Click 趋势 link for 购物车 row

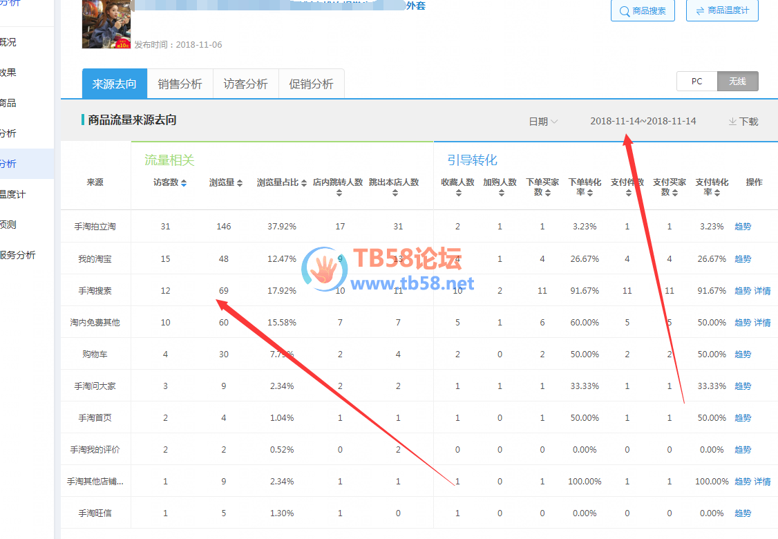[743, 354]
